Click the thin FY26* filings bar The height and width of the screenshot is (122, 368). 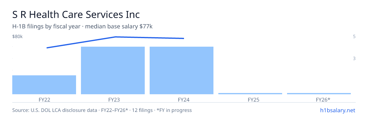coord(319,93)
